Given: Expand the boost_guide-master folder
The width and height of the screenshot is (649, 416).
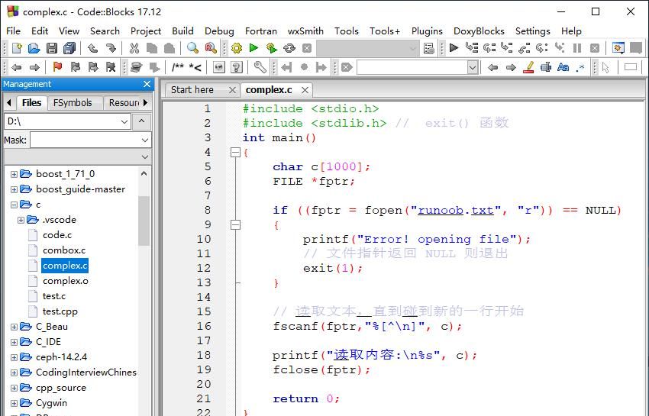Looking at the screenshot, I should [x=14, y=189].
